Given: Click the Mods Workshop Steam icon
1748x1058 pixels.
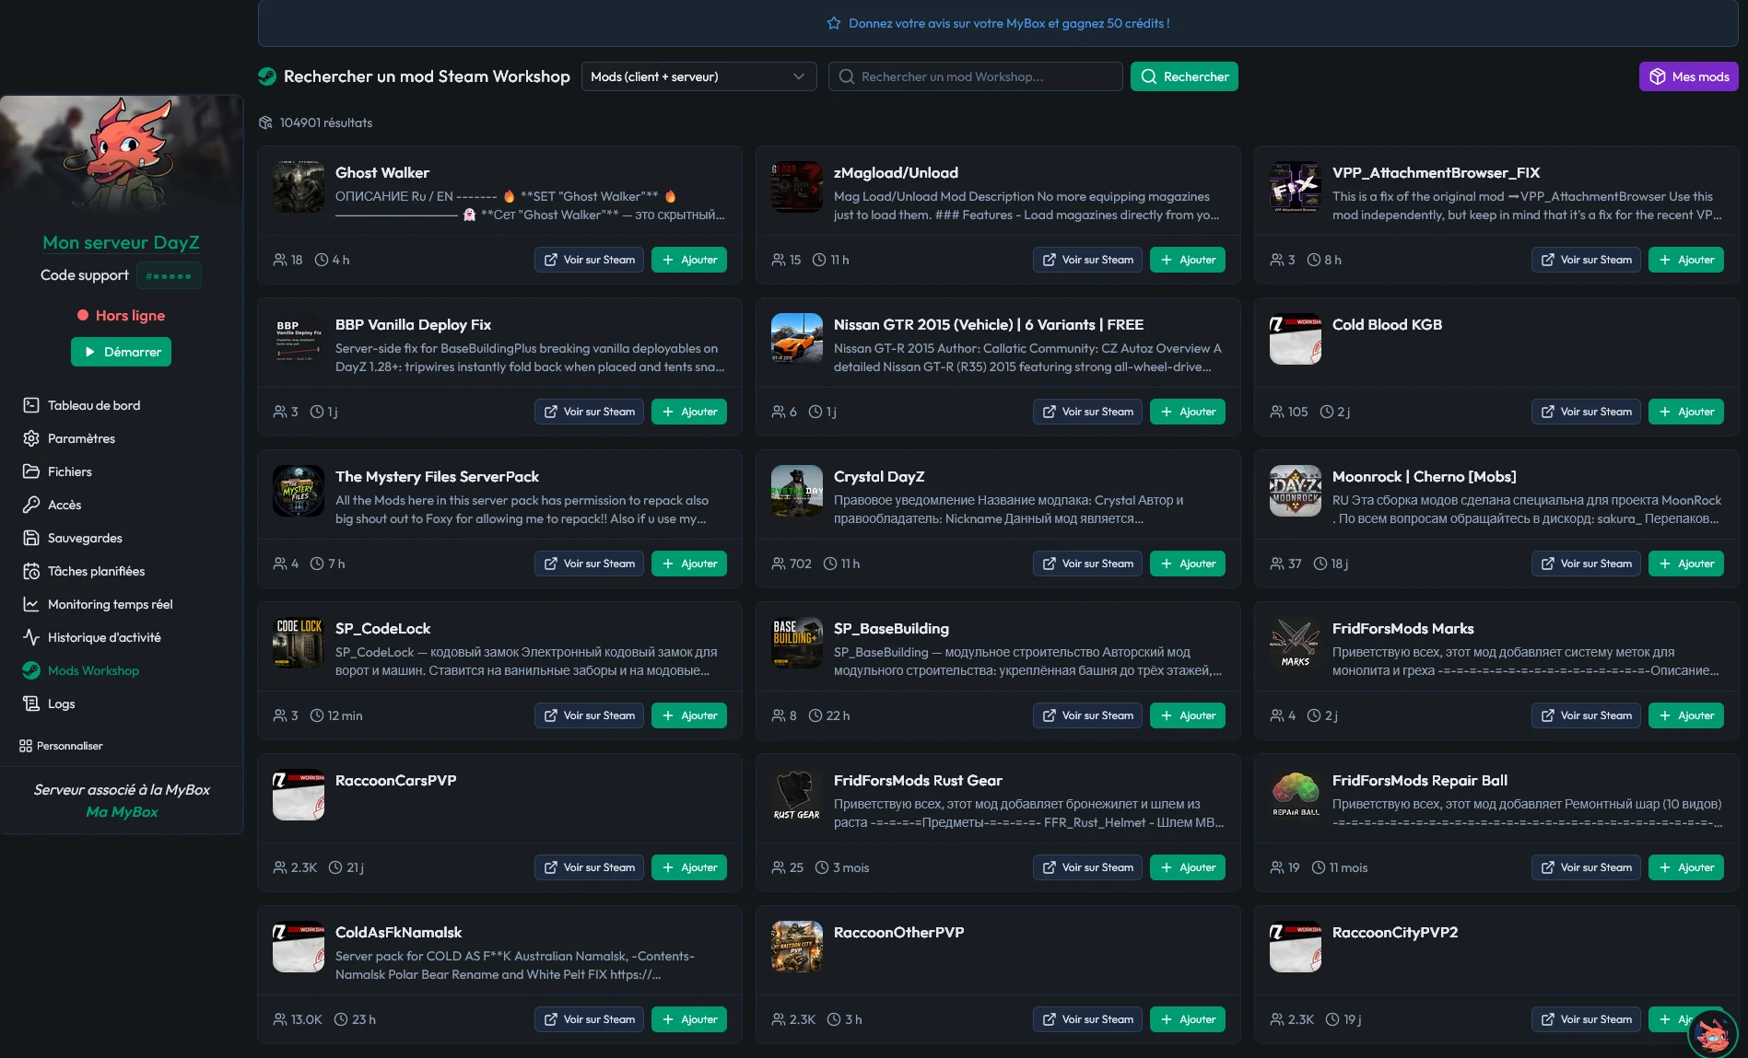Looking at the screenshot, I should pyautogui.click(x=31, y=670).
